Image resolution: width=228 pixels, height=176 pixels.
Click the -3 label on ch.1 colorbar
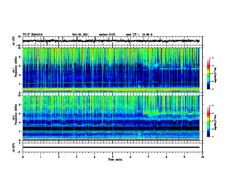(212, 58)
